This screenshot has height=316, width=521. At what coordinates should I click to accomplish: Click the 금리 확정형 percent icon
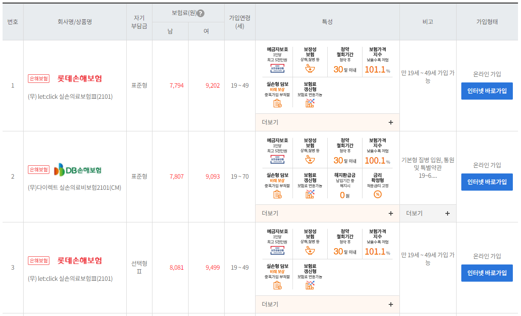click(378, 194)
